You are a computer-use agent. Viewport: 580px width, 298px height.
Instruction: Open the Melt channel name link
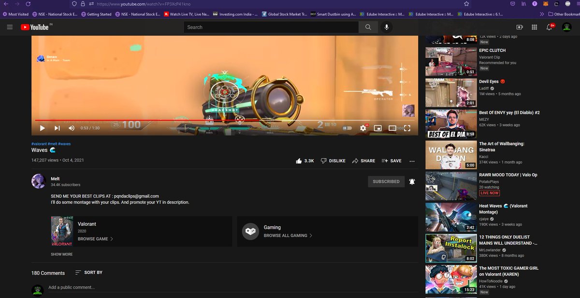pyautogui.click(x=55, y=179)
